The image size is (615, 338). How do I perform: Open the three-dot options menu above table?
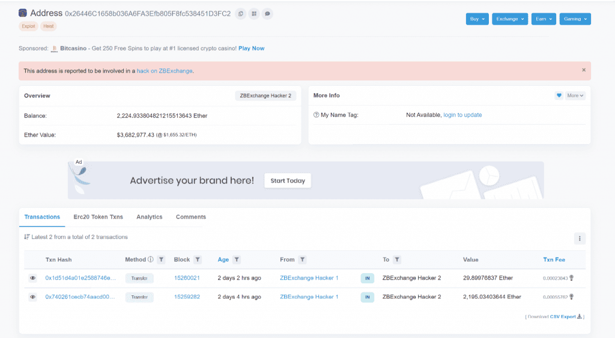coord(580,238)
